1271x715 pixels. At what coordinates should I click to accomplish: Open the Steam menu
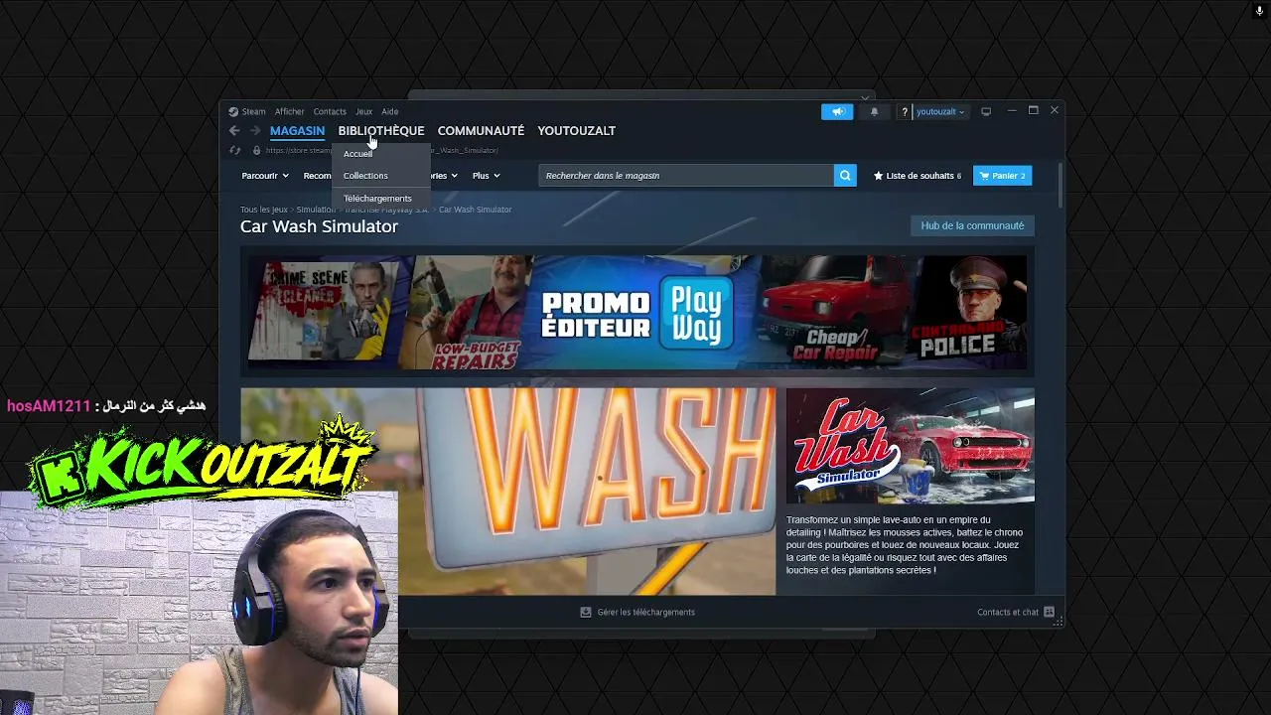(x=254, y=111)
